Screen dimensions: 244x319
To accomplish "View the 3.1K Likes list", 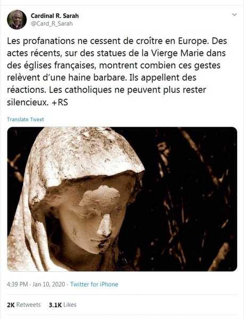I will (x=63, y=305).
